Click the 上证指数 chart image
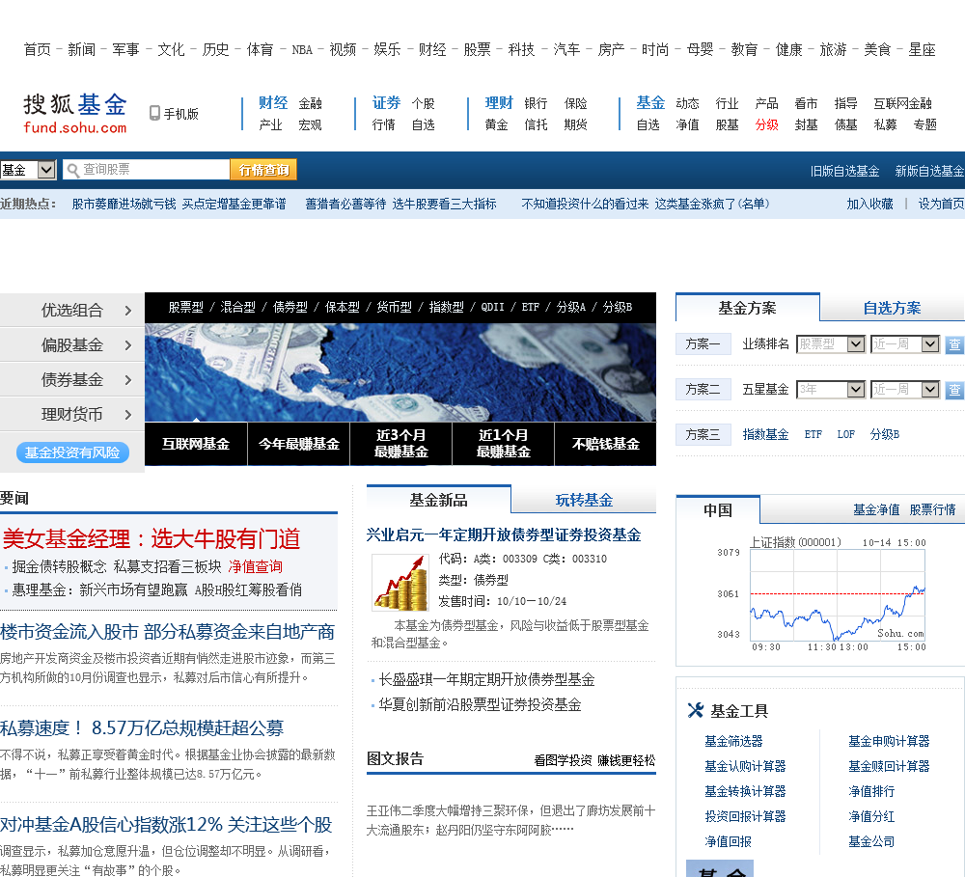Screen dimensions: 965x877 (820, 594)
